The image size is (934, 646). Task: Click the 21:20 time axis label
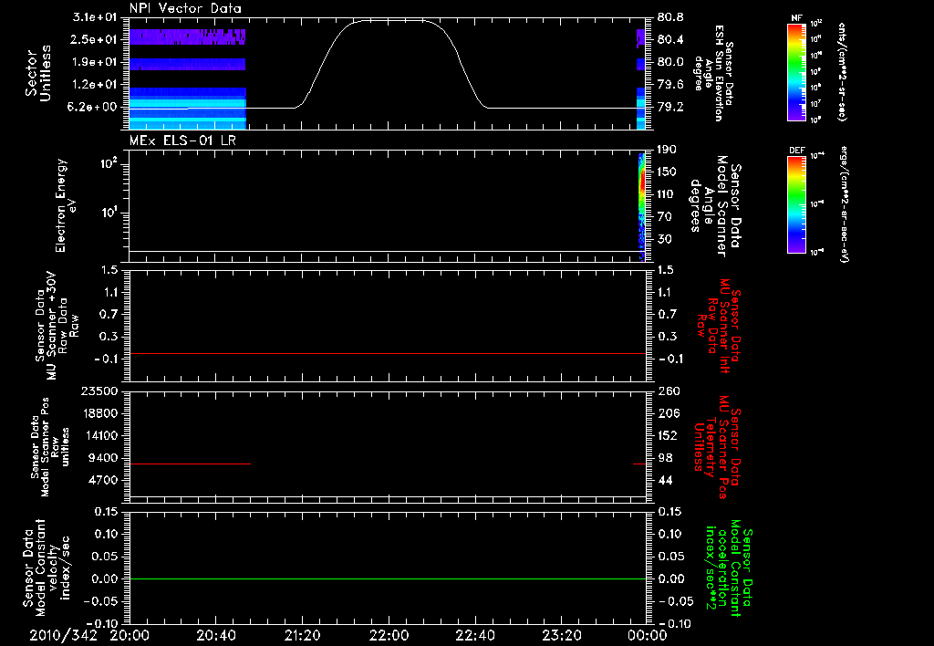302,635
